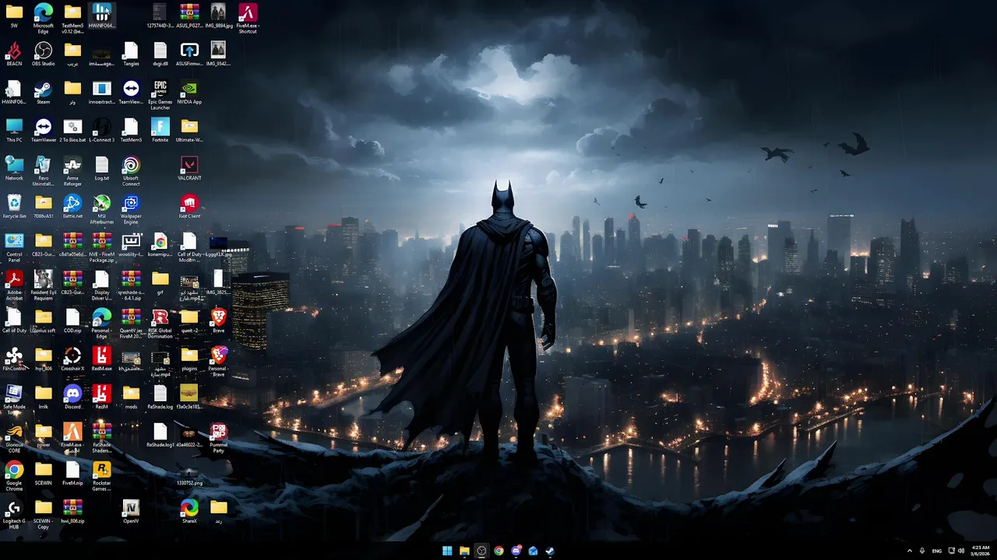Select the Fortnite desktop icon
997x560 pixels.
[x=160, y=131]
